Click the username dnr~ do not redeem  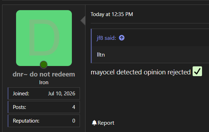coord(44,74)
